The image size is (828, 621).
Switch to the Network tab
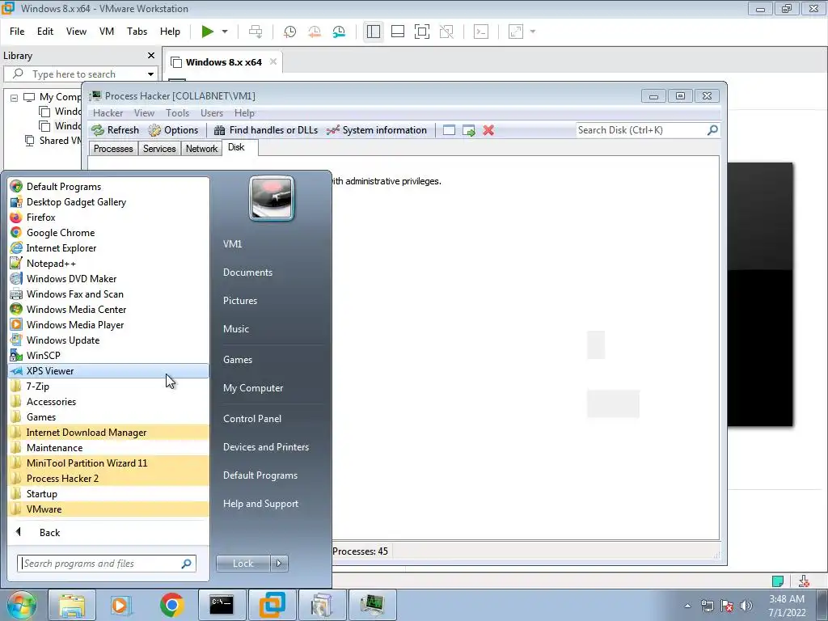201,149
